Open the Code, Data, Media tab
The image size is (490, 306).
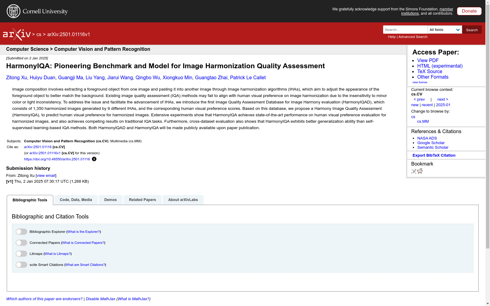pyautogui.click(x=76, y=200)
